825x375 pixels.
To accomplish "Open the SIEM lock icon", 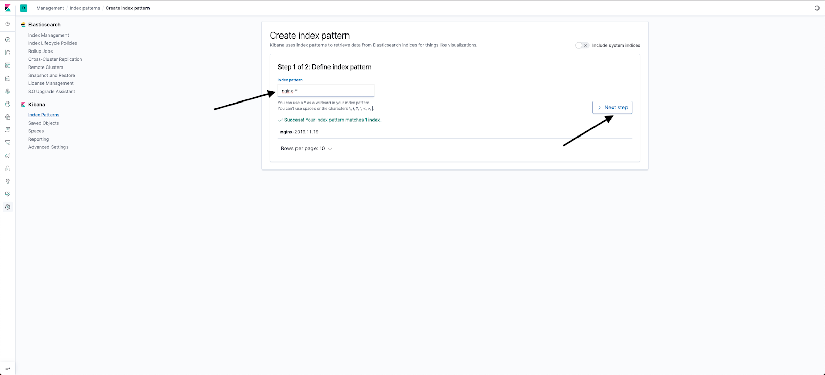I will 8,168.
